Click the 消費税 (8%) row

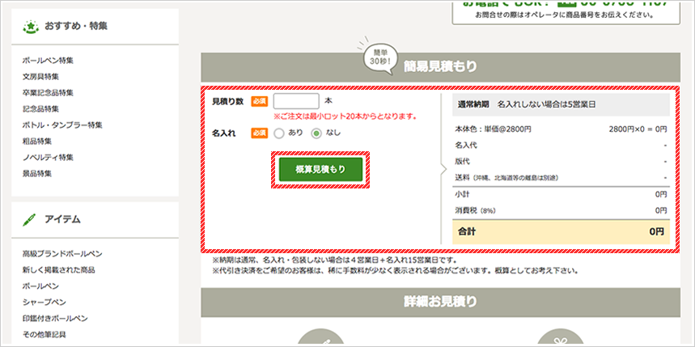pyautogui.click(x=561, y=210)
